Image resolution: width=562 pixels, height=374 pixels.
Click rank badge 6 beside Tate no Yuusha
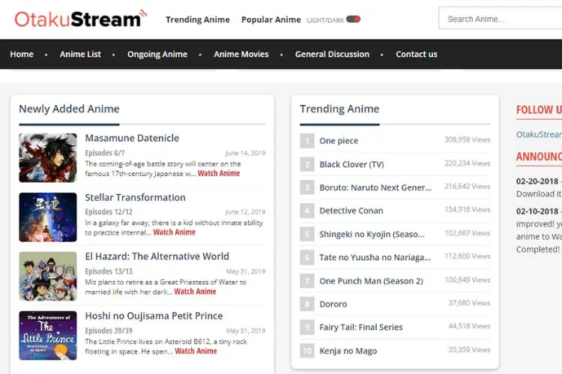point(307,258)
